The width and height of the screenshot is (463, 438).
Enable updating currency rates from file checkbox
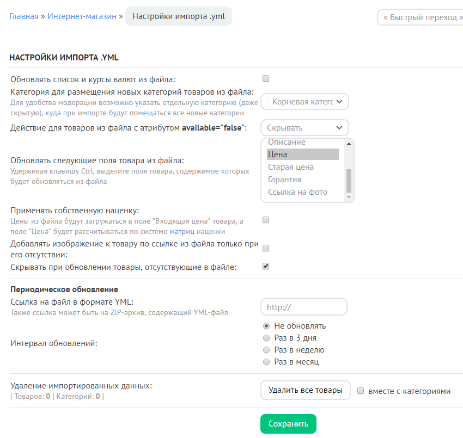pyautogui.click(x=266, y=78)
